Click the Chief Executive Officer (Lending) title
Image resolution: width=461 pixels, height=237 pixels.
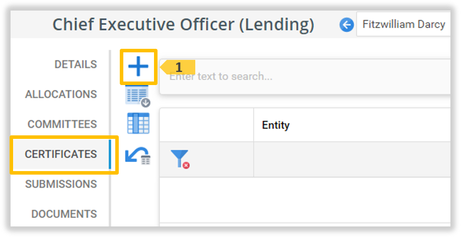(183, 24)
